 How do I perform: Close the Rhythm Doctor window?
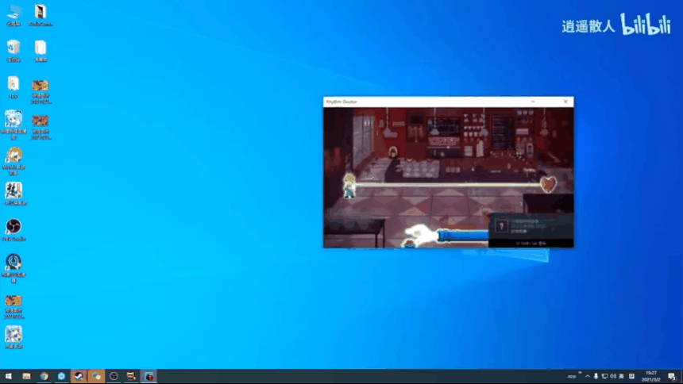pyautogui.click(x=565, y=102)
